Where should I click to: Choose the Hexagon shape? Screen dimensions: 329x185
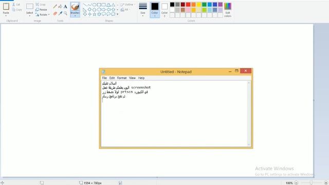pos(99,10)
